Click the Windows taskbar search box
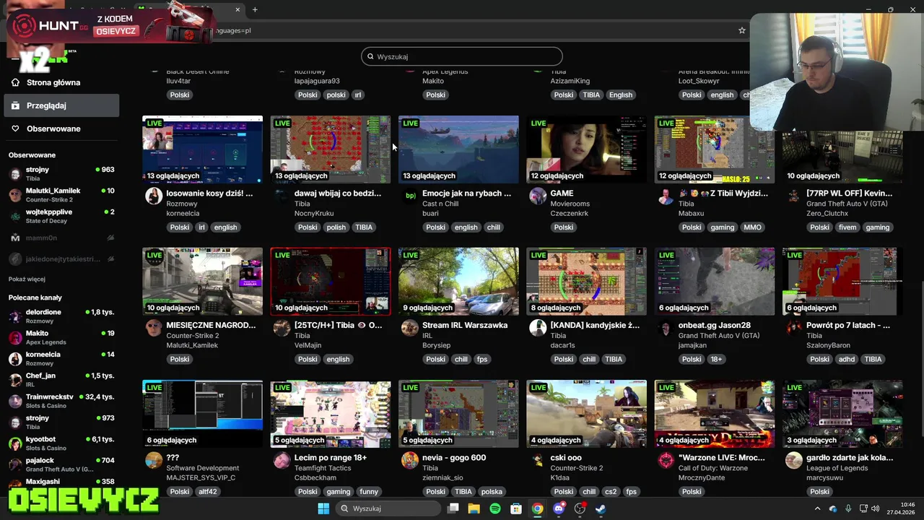The width and height of the screenshot is (924, 520). pyautogui.click(x=388, y=508)
